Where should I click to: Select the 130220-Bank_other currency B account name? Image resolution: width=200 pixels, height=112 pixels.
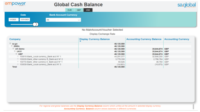click(x=41, y=59)
